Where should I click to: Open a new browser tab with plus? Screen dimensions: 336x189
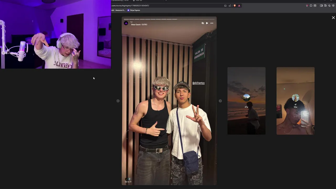pos(166,1)
